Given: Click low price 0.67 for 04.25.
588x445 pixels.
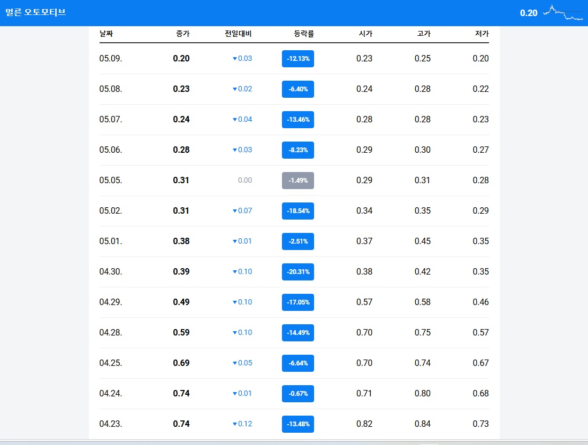Looking at the screenshot, I should coord(481,363).
